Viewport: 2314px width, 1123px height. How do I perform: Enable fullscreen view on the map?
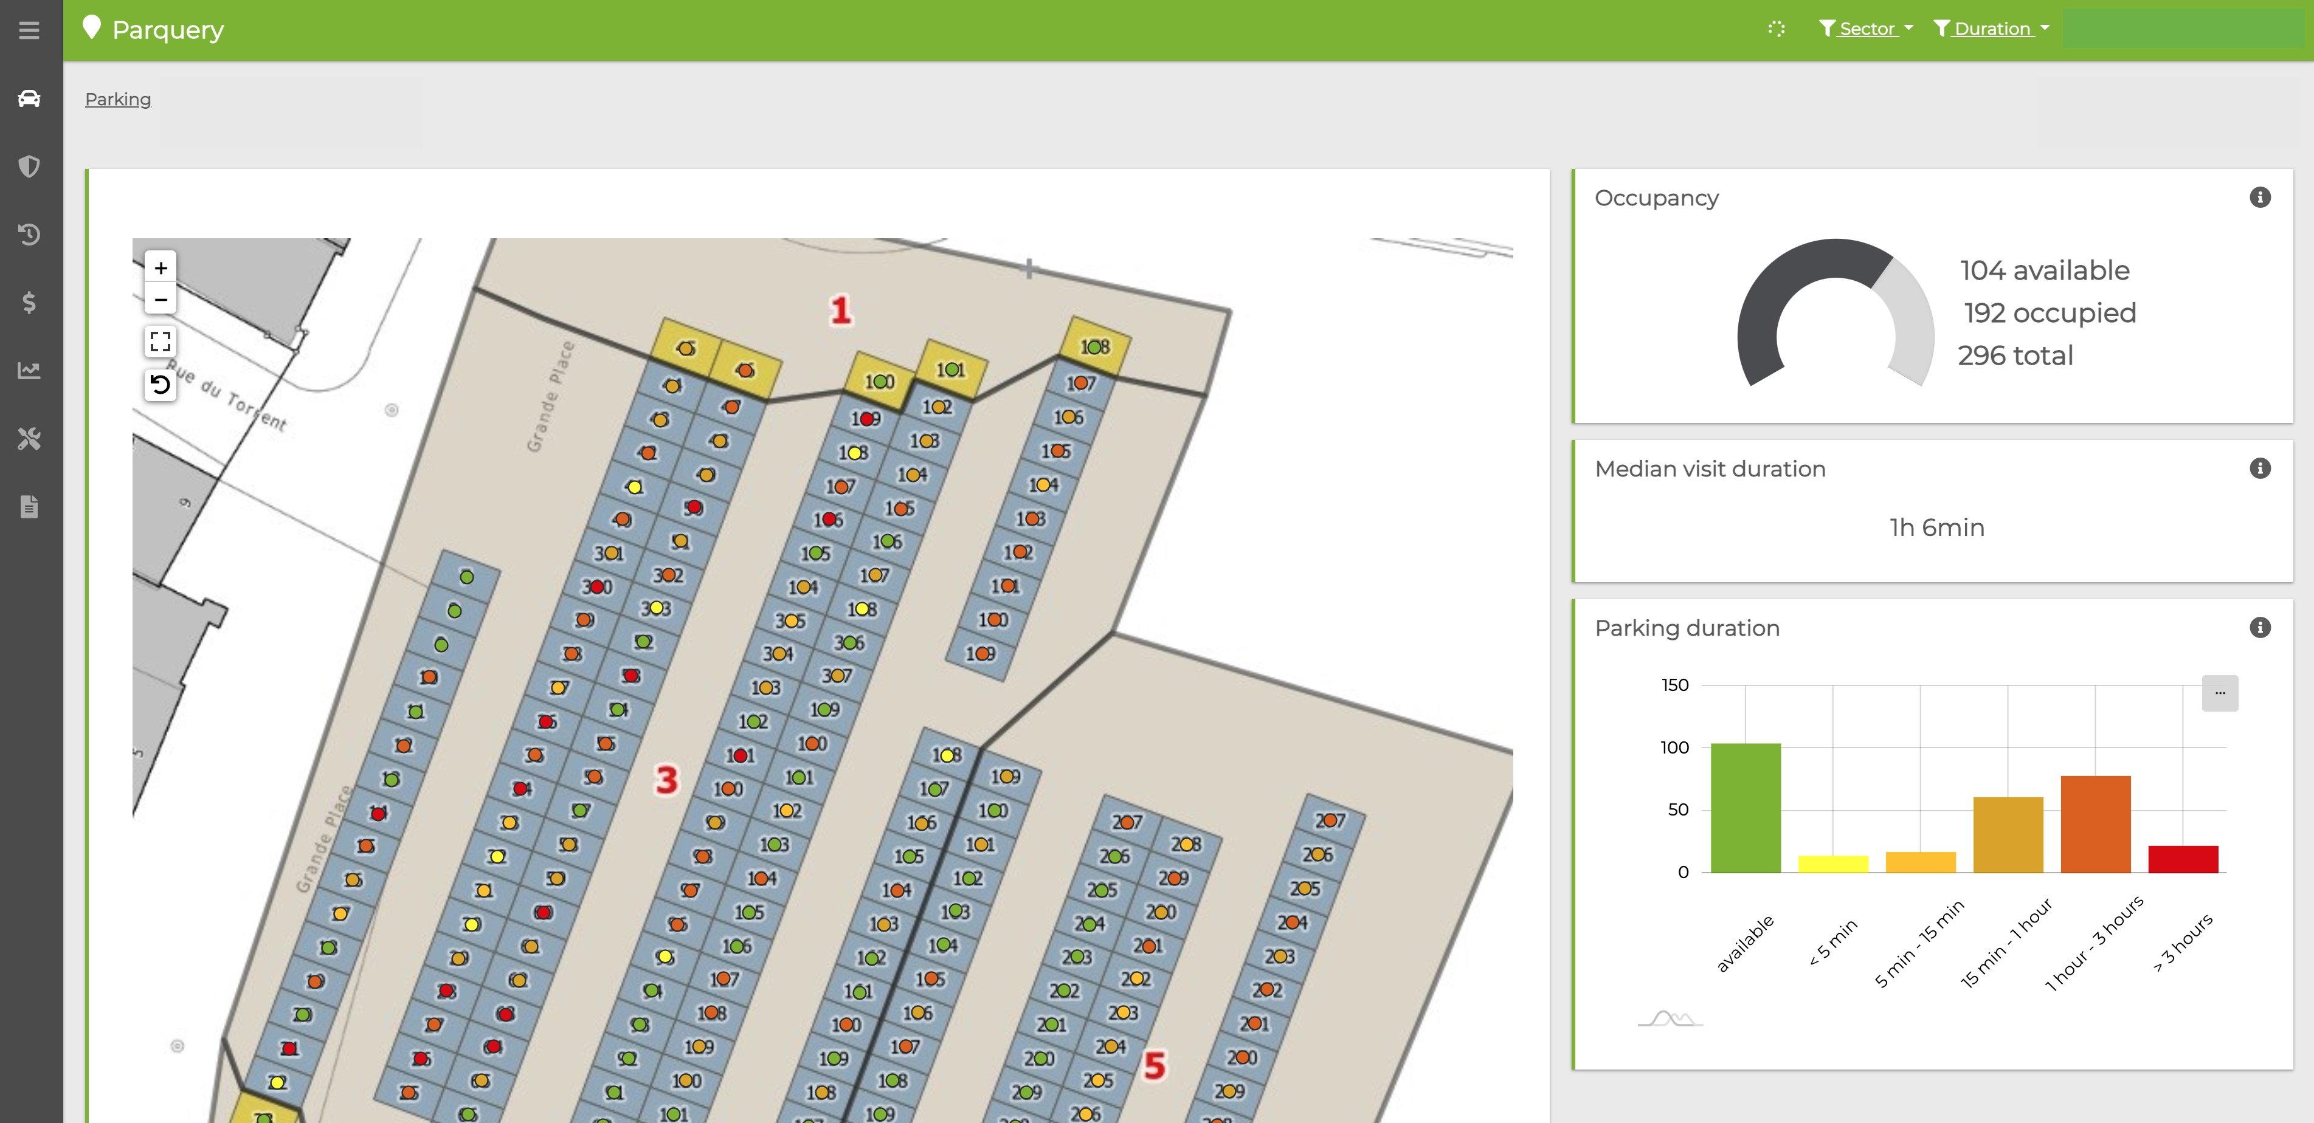pyautogui.click(x=161, y=342)
